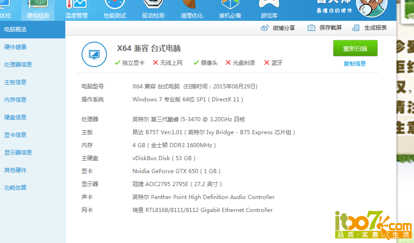Click the 冠捷 AOC2795 monitor value
The height and width of the screenshot is (243, 414).
coord(177,184)
